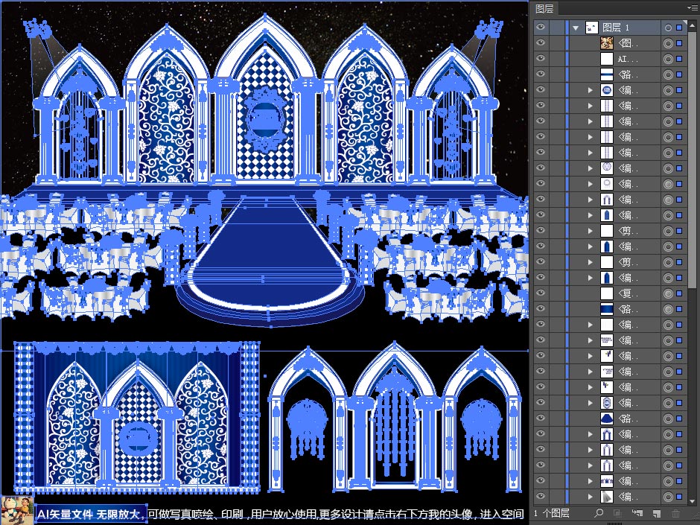Click the avatar image at canvas bottom-left
The height and width of the screenshot is (525, 700).
tap(17, 510)
